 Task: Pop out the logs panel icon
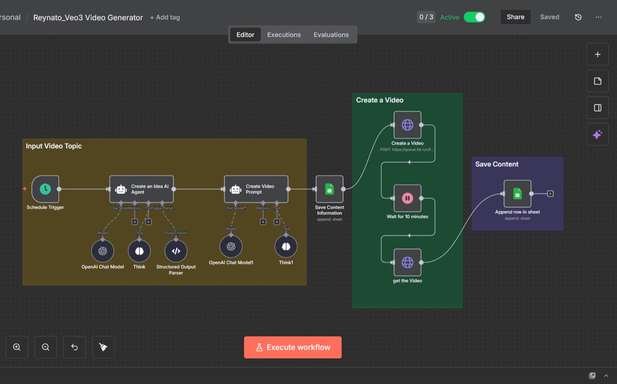(x=592, y=376)
